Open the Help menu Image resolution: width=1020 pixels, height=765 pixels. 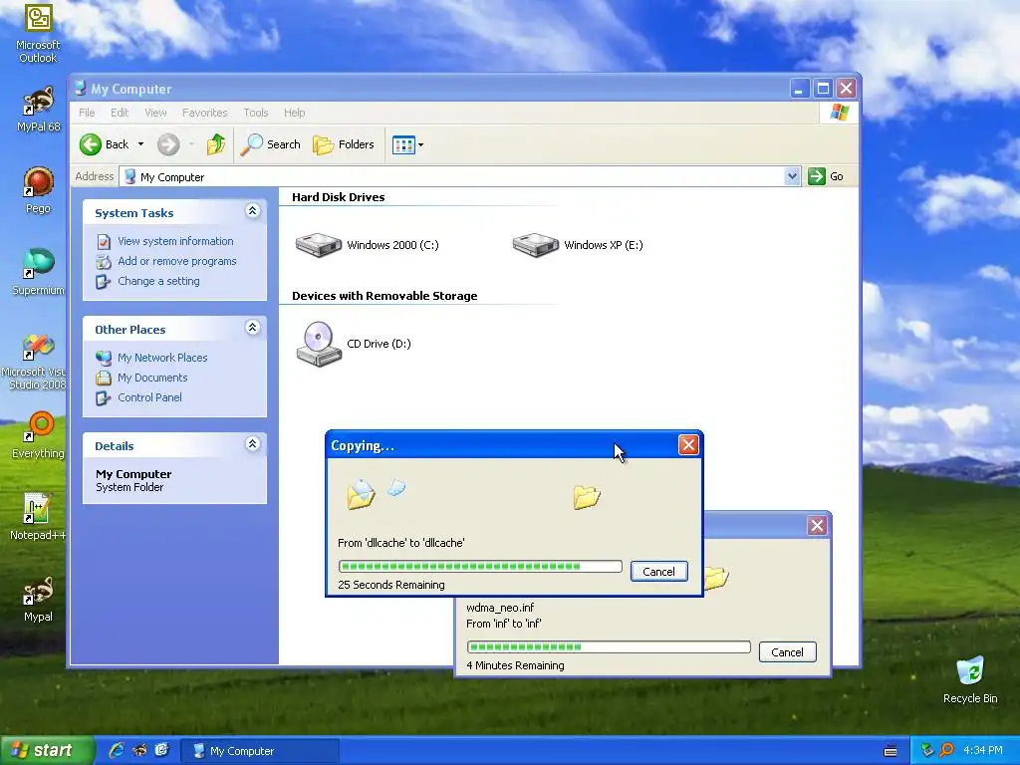point(294,113)
